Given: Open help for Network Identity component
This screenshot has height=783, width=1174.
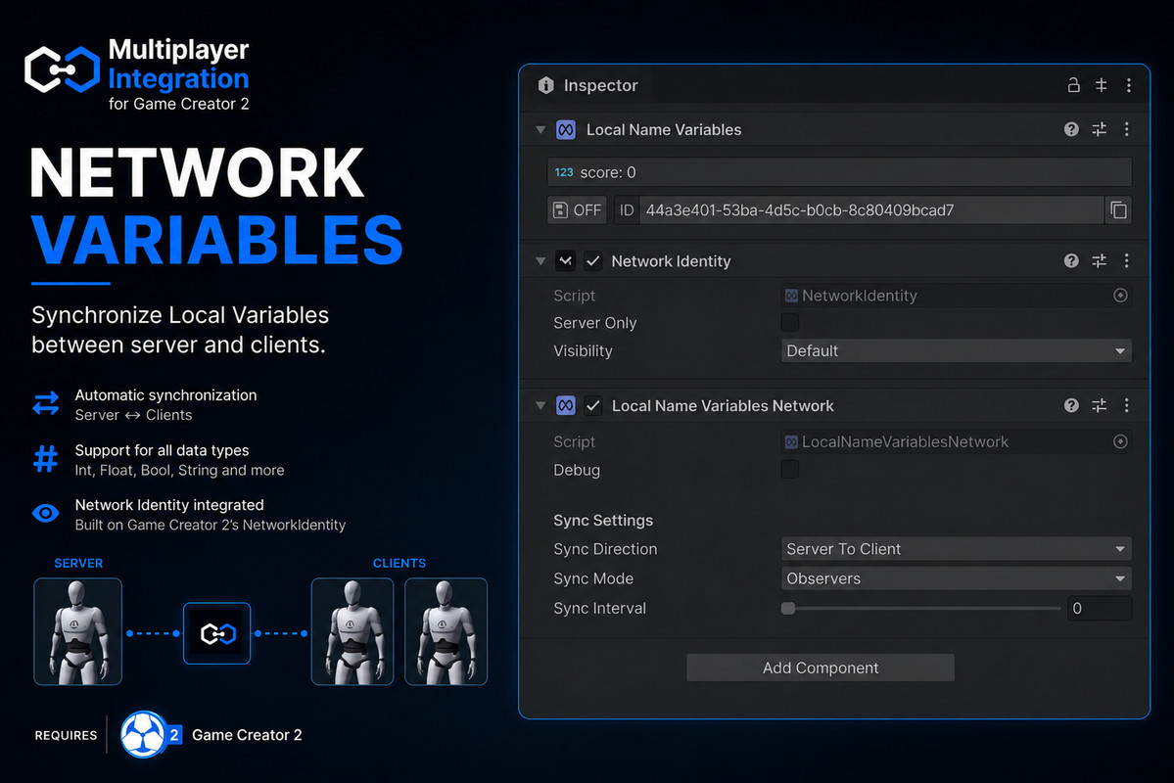Looking at the screenshot, I should click(1071, 260).
